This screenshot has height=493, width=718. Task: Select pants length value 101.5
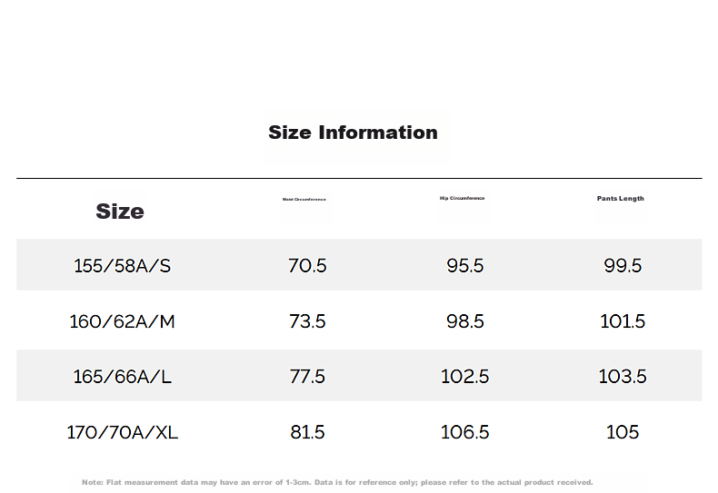pos(623,321)
